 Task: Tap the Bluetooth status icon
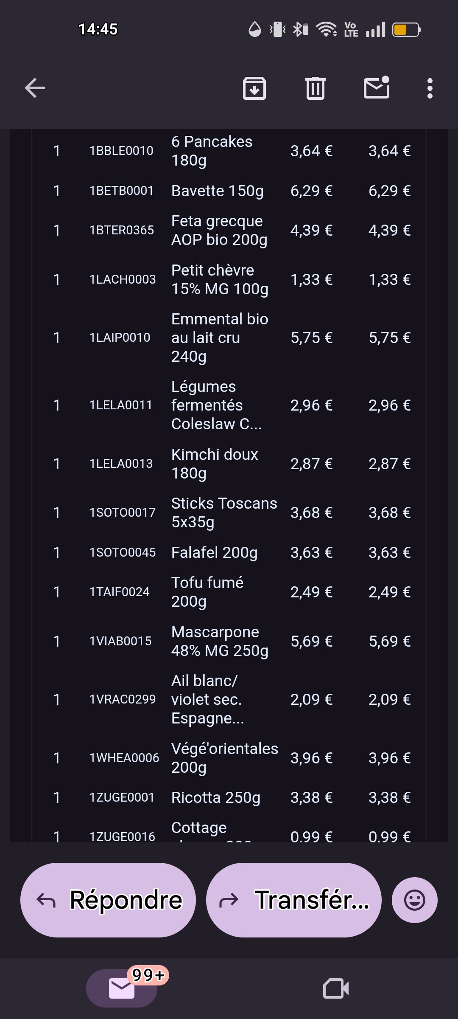pos(300,30)
